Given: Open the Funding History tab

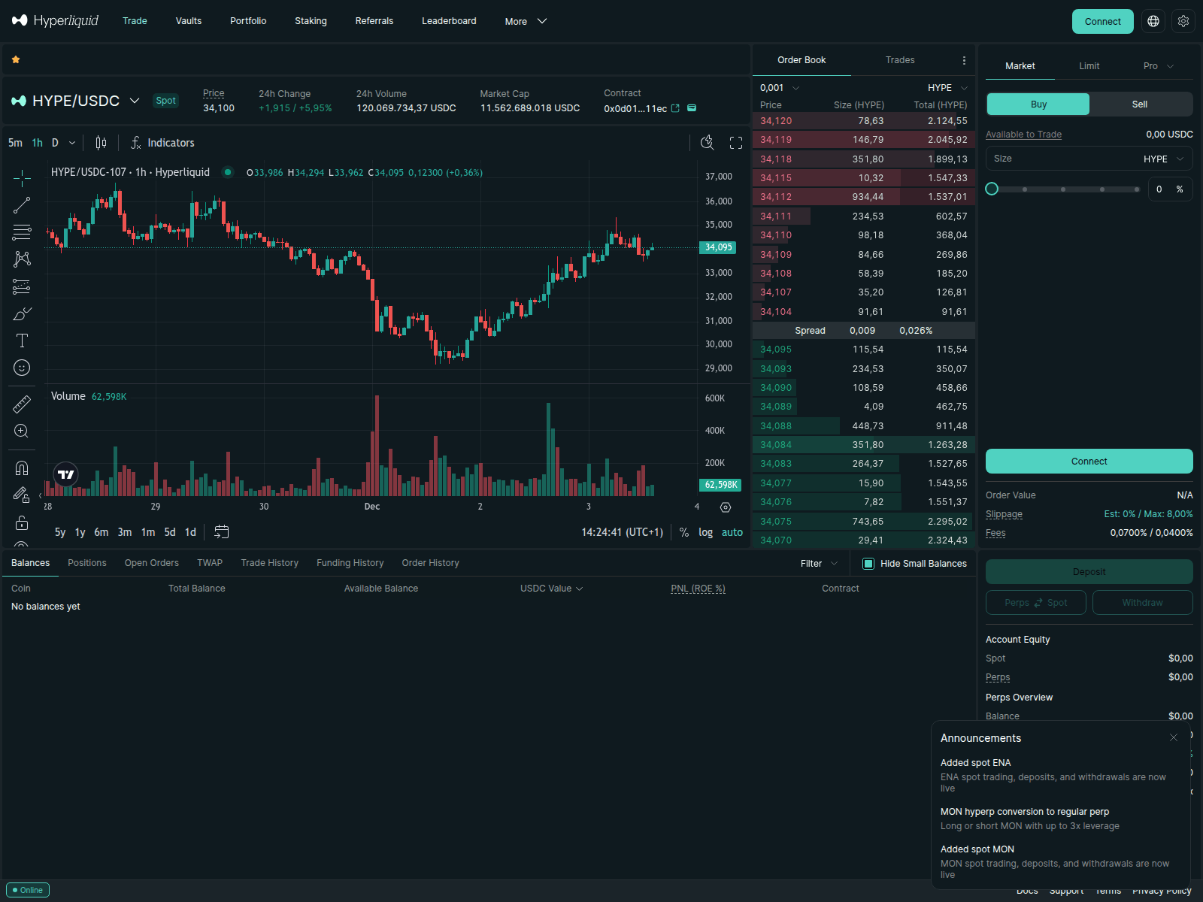Looking at the screenshot, I should 350,563.
